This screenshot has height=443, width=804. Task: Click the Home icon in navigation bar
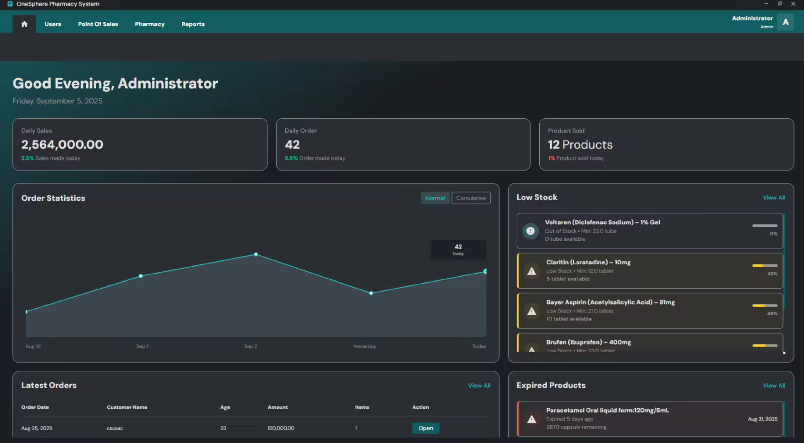(x=24, y=24)
